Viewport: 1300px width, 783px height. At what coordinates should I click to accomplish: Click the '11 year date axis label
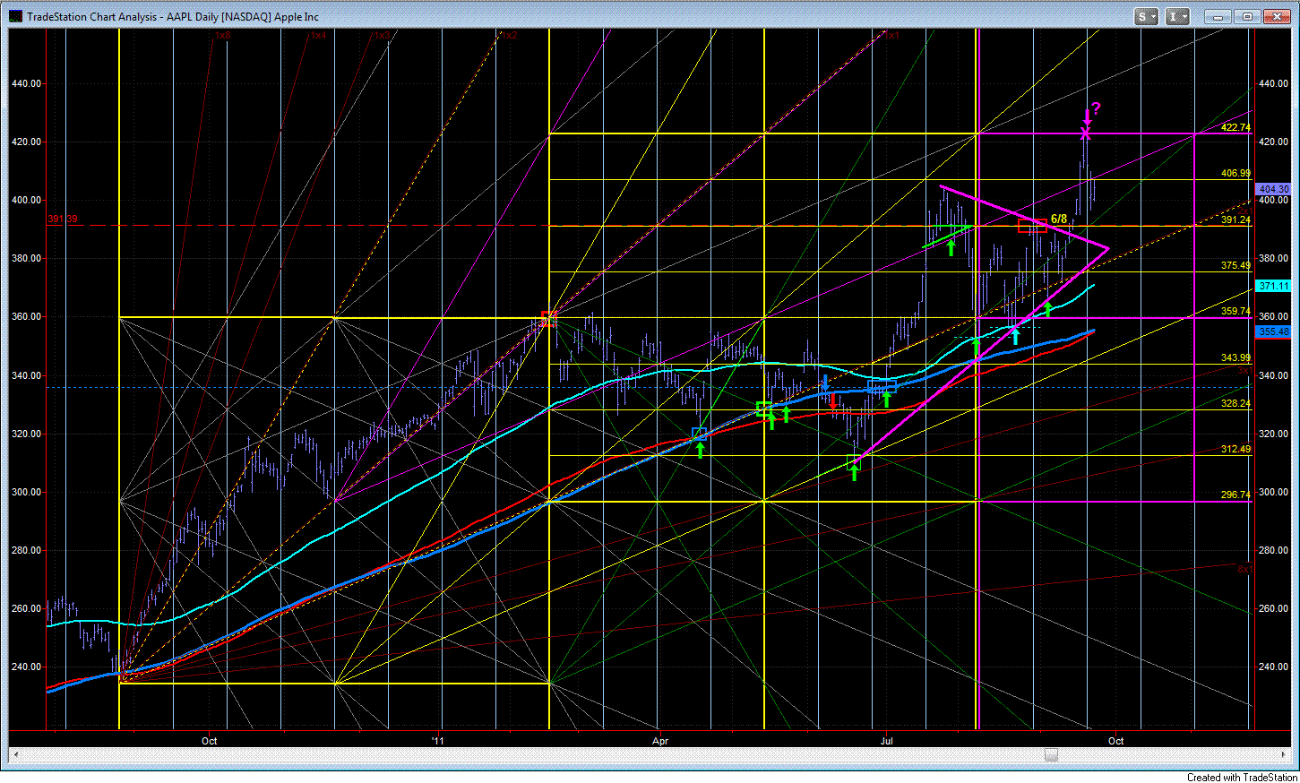(437, 741)
